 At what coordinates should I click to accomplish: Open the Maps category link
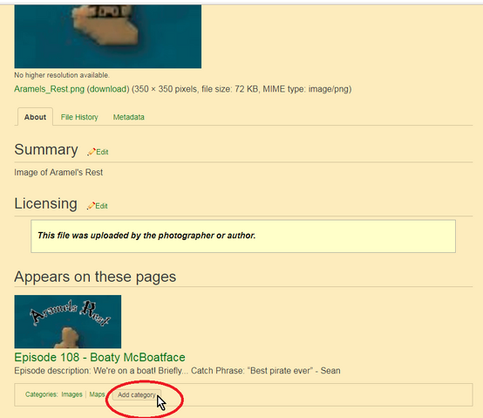(x=97, y=394)
